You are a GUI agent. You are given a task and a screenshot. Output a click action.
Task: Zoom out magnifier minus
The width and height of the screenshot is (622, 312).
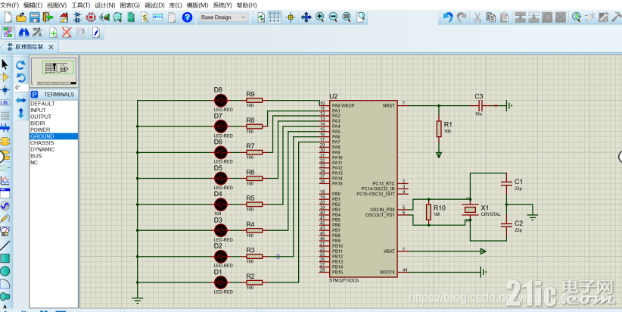point(333,17)
